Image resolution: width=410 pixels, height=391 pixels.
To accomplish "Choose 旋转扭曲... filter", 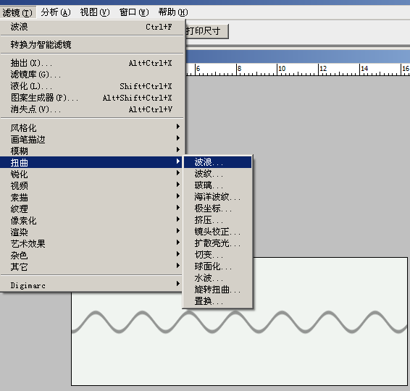I will tap(217, 290).
